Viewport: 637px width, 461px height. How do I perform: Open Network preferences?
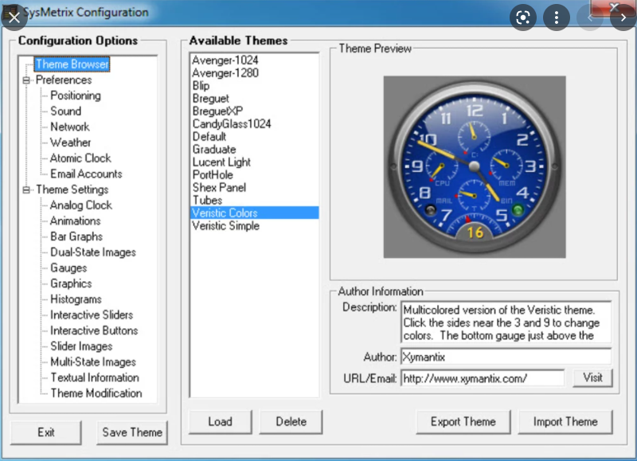click(70, 127)
